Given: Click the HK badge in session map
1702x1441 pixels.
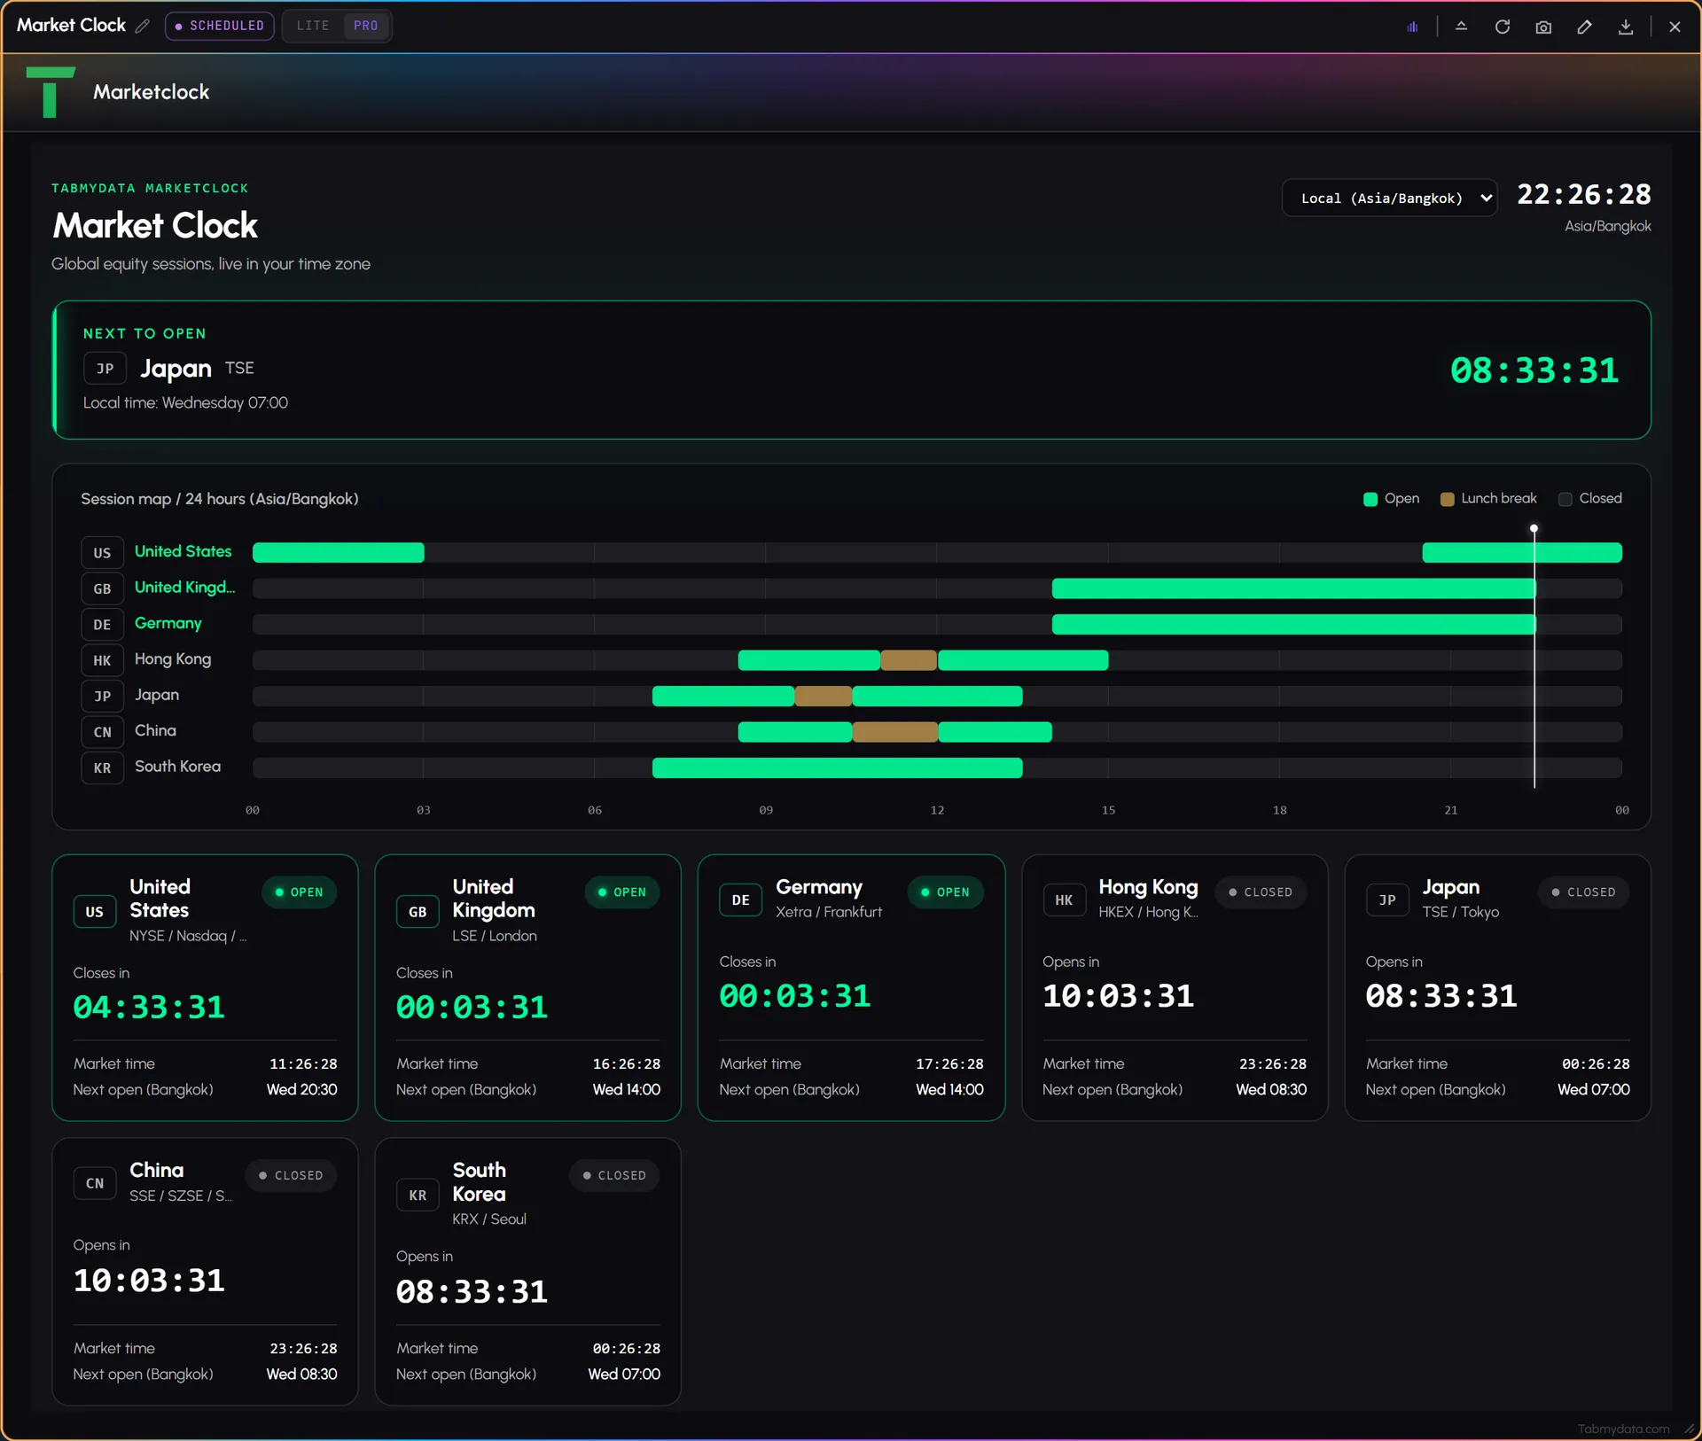Looking at the screenshot, I should click(x=103, y=660).
